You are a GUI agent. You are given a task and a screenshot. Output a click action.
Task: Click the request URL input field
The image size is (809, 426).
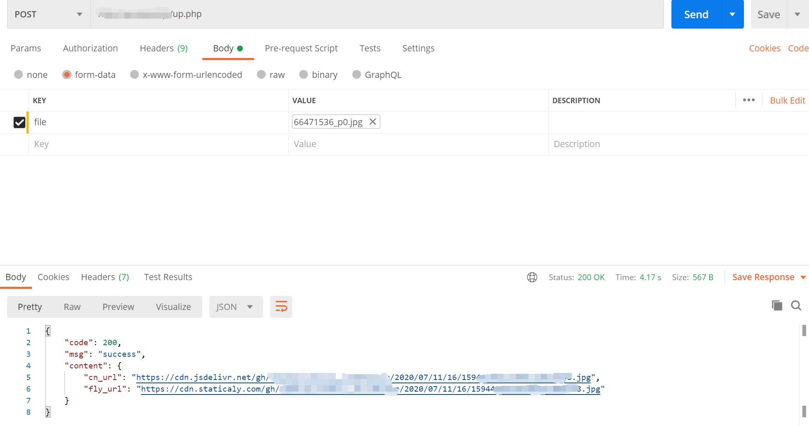[377, 15]
